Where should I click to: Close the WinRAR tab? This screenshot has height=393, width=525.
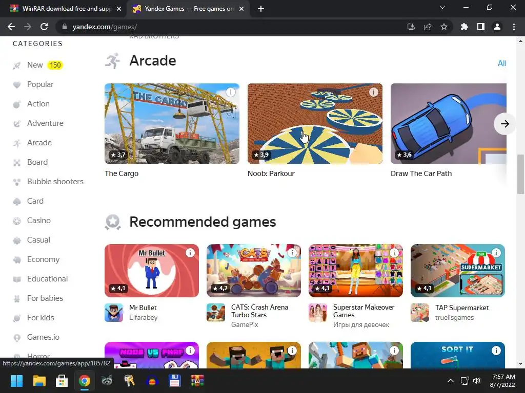(119, 9)
